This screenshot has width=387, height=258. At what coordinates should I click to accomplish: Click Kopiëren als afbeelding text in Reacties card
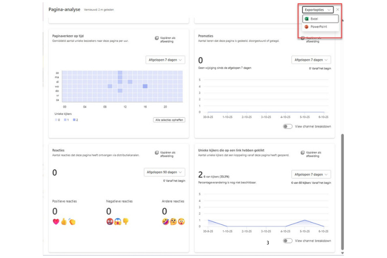(x=167, y=154)
